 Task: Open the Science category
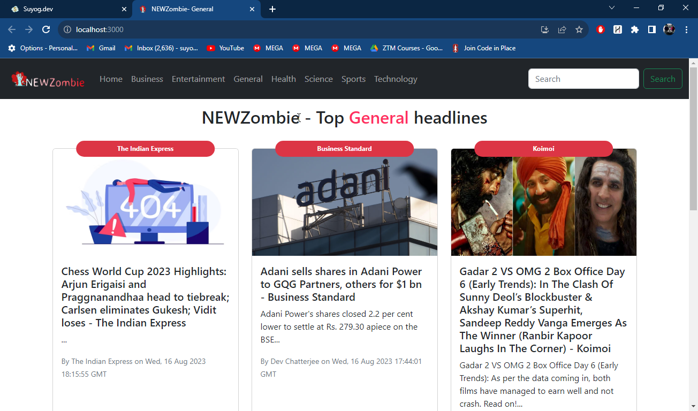pyautogui.click(x=318, y=79)
